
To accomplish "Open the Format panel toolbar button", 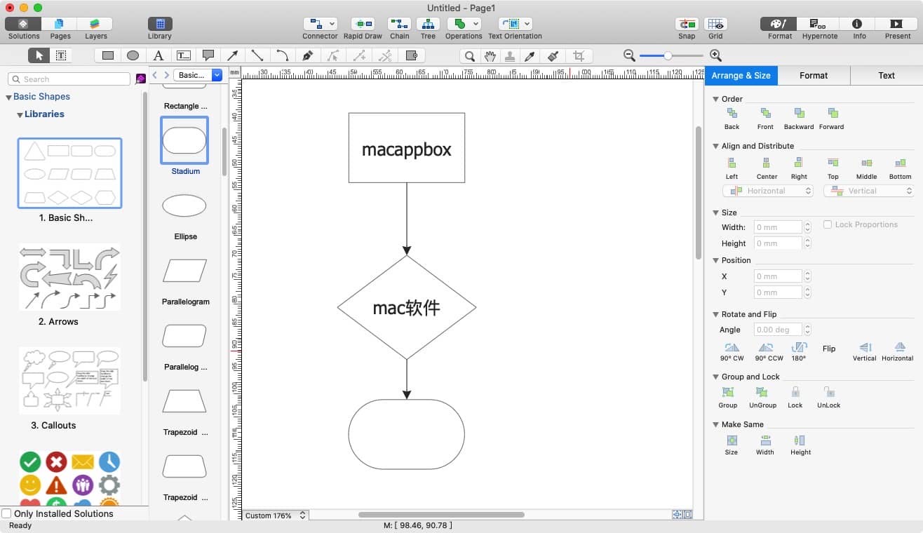I will 779,24.
